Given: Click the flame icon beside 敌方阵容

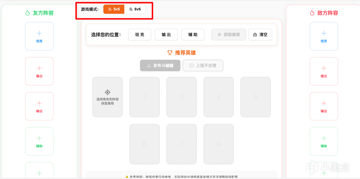Looking at the screenshot, I should tap(312, 13).
